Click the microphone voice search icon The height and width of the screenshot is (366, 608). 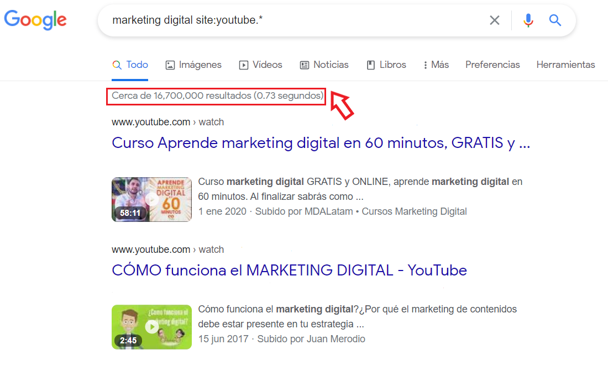pos(528,20)
